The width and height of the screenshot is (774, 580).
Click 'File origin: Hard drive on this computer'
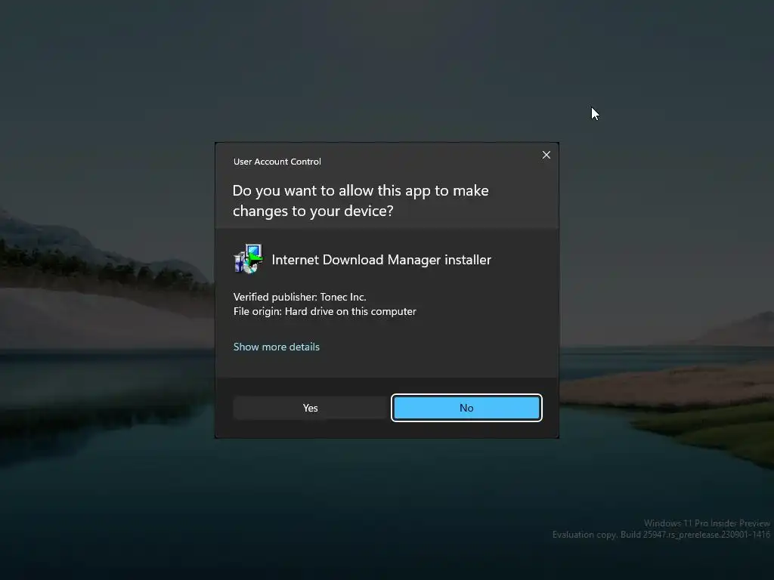(325, 311)
